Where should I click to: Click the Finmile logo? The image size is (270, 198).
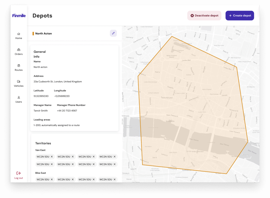coord(19,16)
